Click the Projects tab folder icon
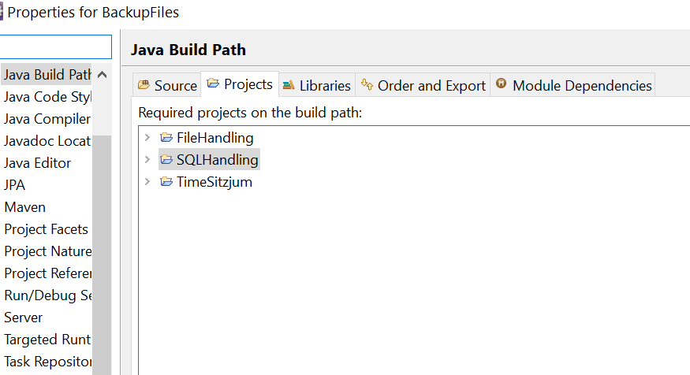 (x=213, y=84)
